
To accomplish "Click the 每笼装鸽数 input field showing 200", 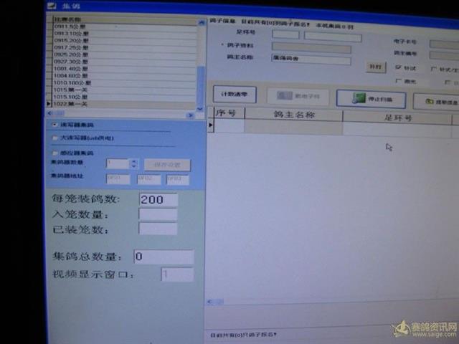I will [x=158, y=199].
